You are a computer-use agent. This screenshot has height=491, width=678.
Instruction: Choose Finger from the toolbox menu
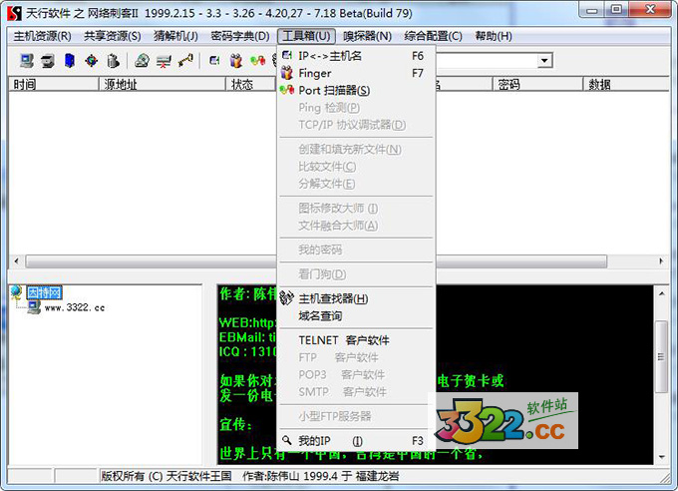[x=355, y=73]
